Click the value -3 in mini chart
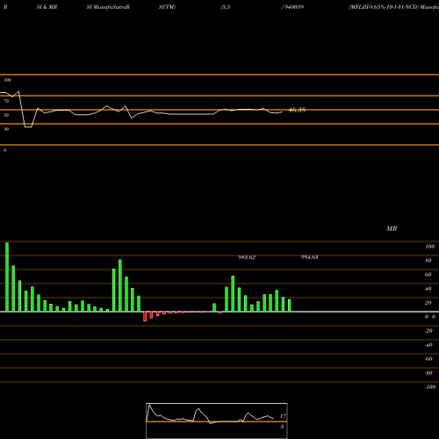 [x=282, y=427]
